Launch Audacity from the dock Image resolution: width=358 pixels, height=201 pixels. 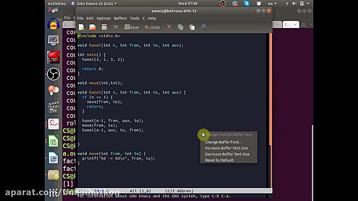coord(53,24)
